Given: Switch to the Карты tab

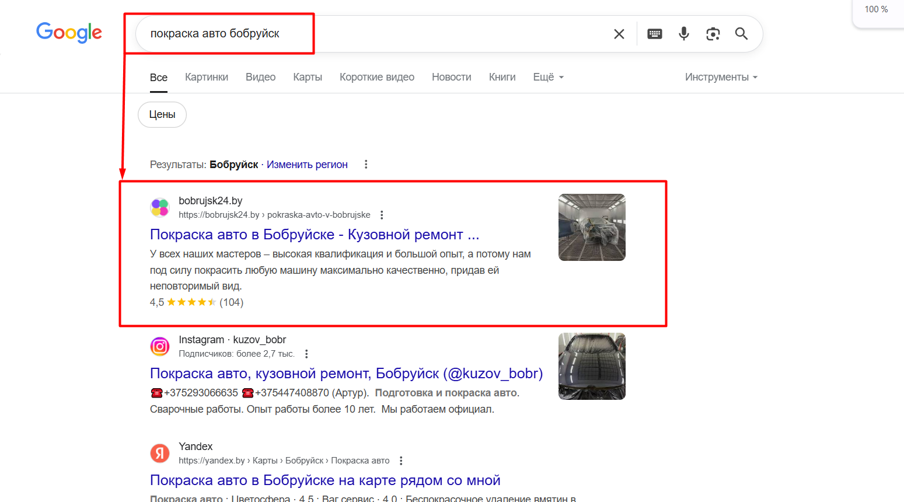Looking at the screenshot, I should tap(308, 77).
